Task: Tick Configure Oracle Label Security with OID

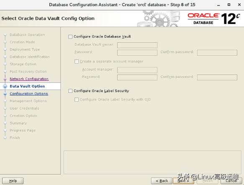Action: click(77, 100)
